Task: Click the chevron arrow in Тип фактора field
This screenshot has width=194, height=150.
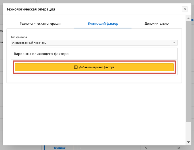Action: coord(174,43)
